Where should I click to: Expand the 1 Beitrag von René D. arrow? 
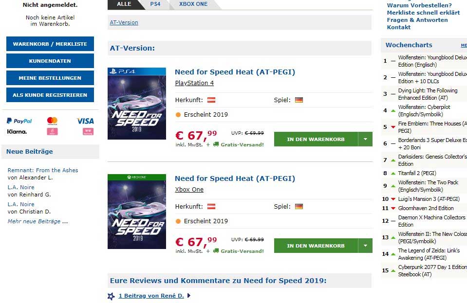[189, 296]
